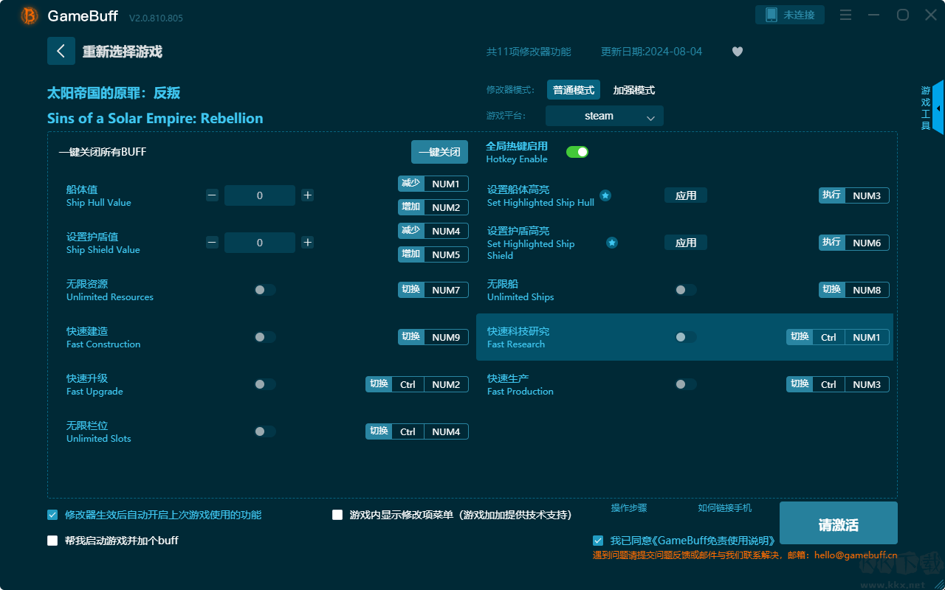Apply Set Highlighted Ship Hull

(686, 195)
